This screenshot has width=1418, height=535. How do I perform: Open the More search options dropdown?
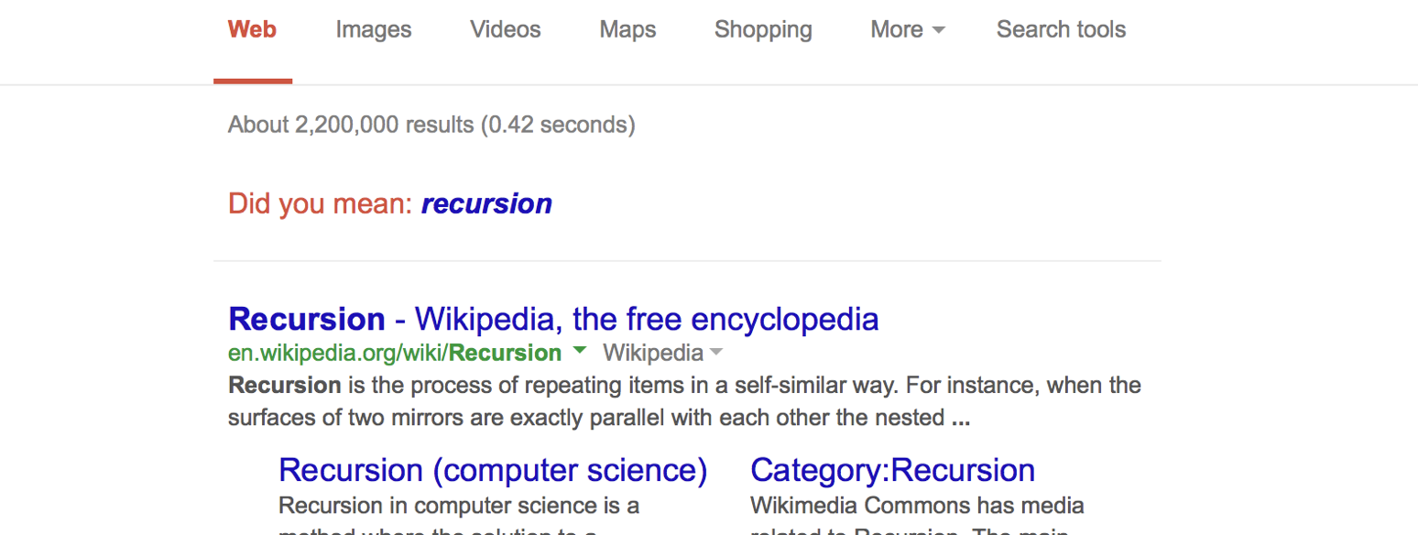(x=904, y=29)
